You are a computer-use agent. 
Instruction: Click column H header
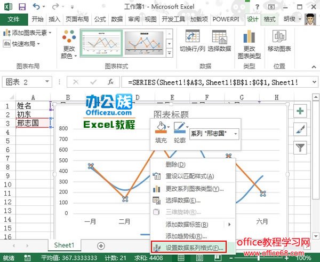(276, 97)
